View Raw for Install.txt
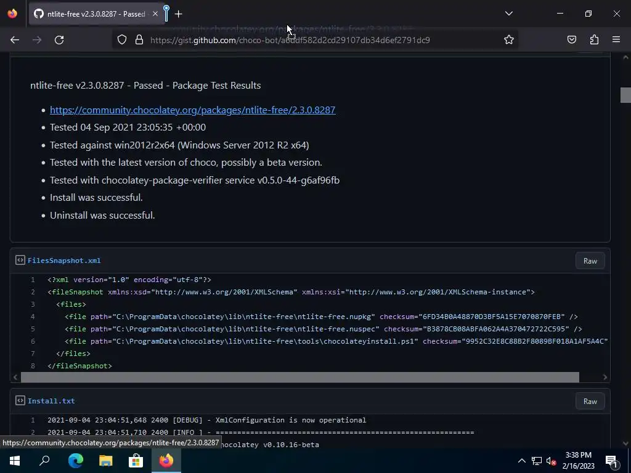631x473 pixels. coord(590,402)
